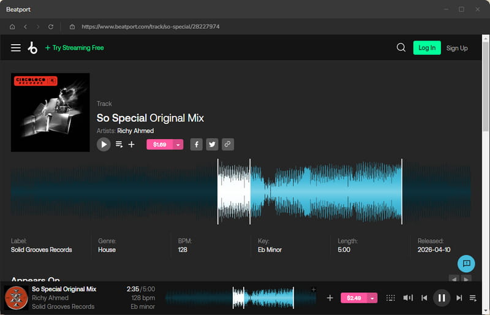Show the next Appears On items with the right arrow
The height and width of the screenshot is (315, 490).
(466, 279)
